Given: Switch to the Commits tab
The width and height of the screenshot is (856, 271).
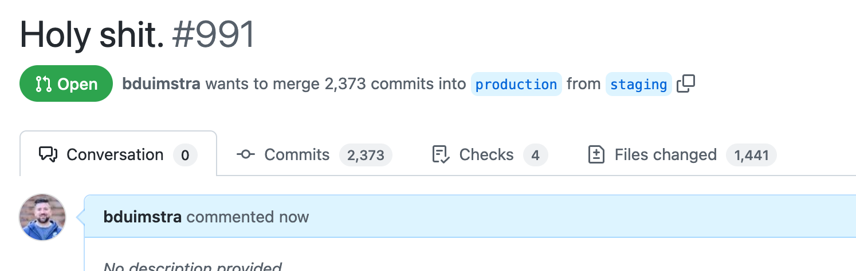Looking at the screenshot, I should [314, 154].
